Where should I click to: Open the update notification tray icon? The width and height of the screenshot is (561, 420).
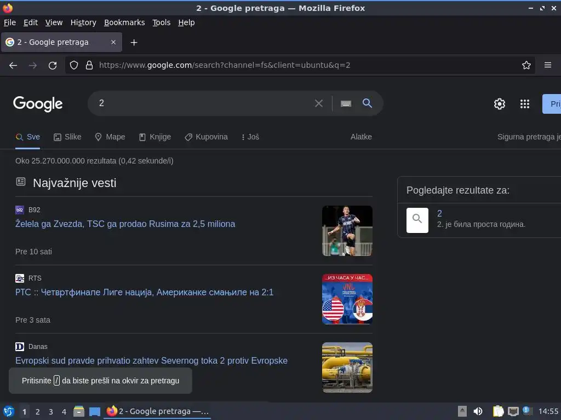point(526,410)
